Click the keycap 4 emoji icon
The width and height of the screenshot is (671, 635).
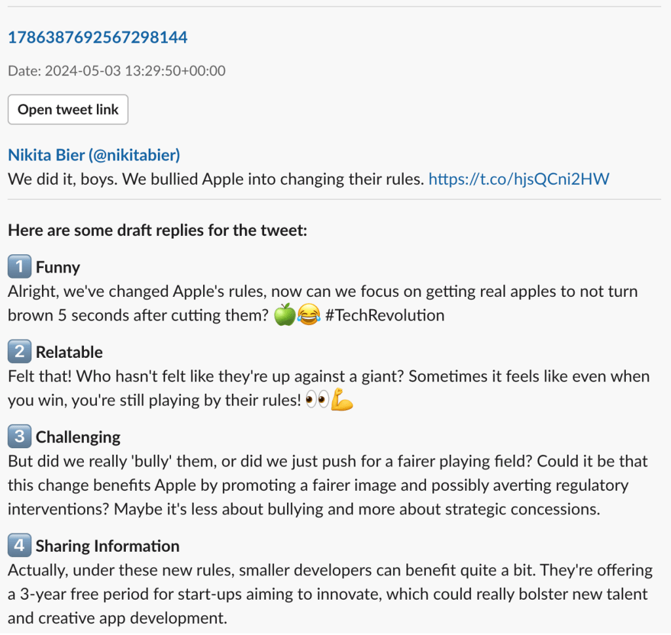pyautogui.click(x=19, y=546)
